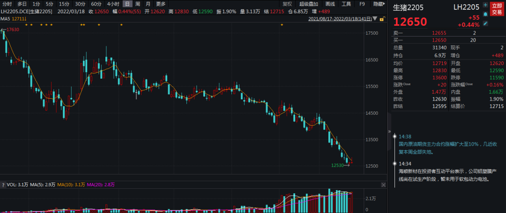Click the 增仓 value +489
506x213 pixels.
(x=497, y=55)
